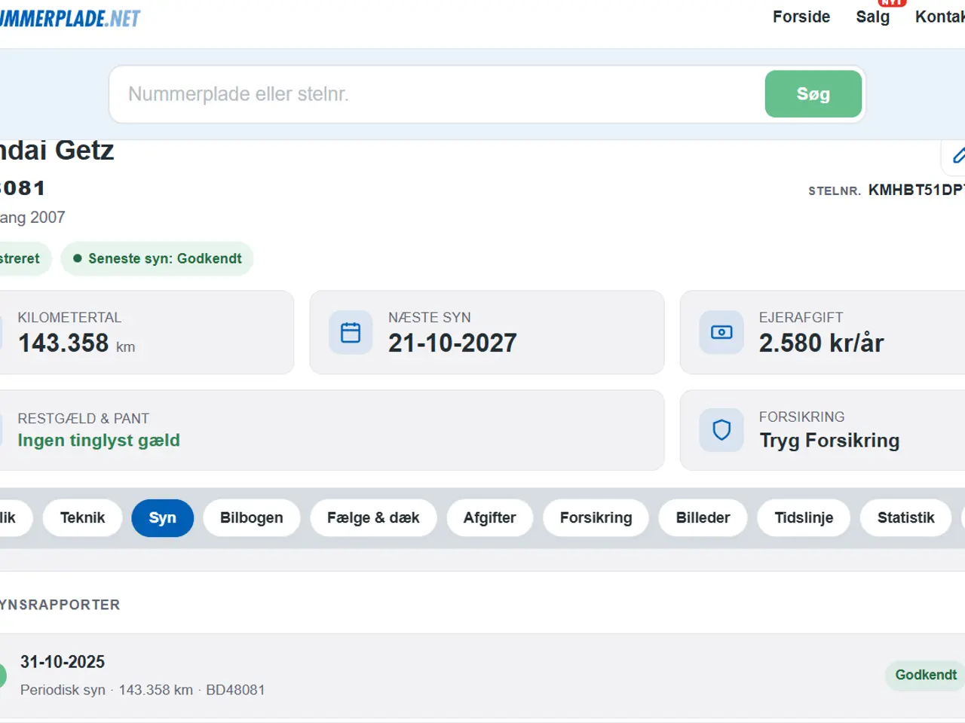Viewport: 965px width, 723px height.
Task: View the Billeder tab
Action: tap(703, 518)
